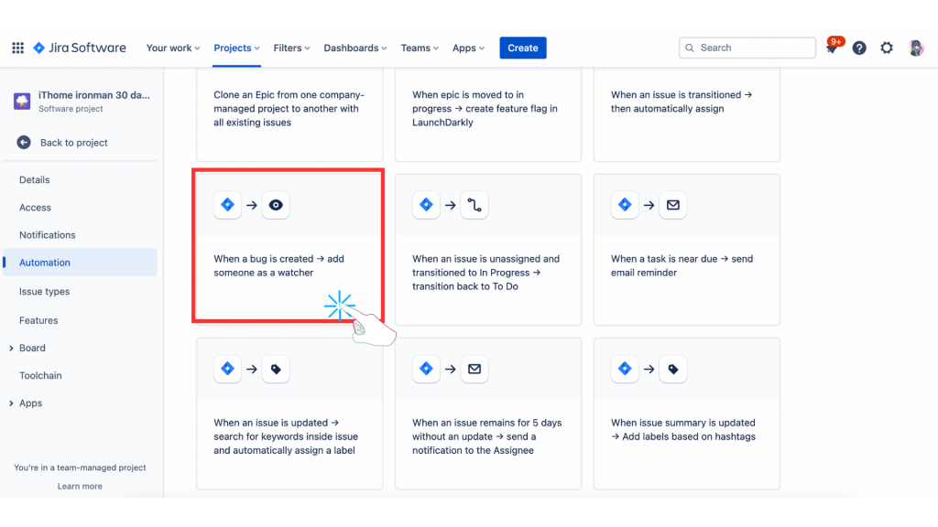Click the mail icon in near-due task template
This screenshot has height=527, width=938.
click(x=673, y=205)
